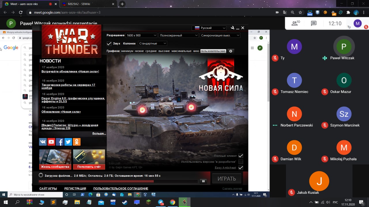
Task: Click the translate page icon
Action: [x=285, y=13]
